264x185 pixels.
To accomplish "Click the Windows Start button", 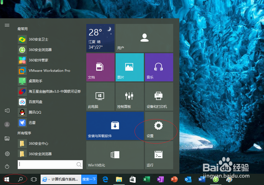I will pyautogui.click(x=7, y=179).
